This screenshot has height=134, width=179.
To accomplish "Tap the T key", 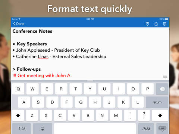I will click(x=76, y=89).
